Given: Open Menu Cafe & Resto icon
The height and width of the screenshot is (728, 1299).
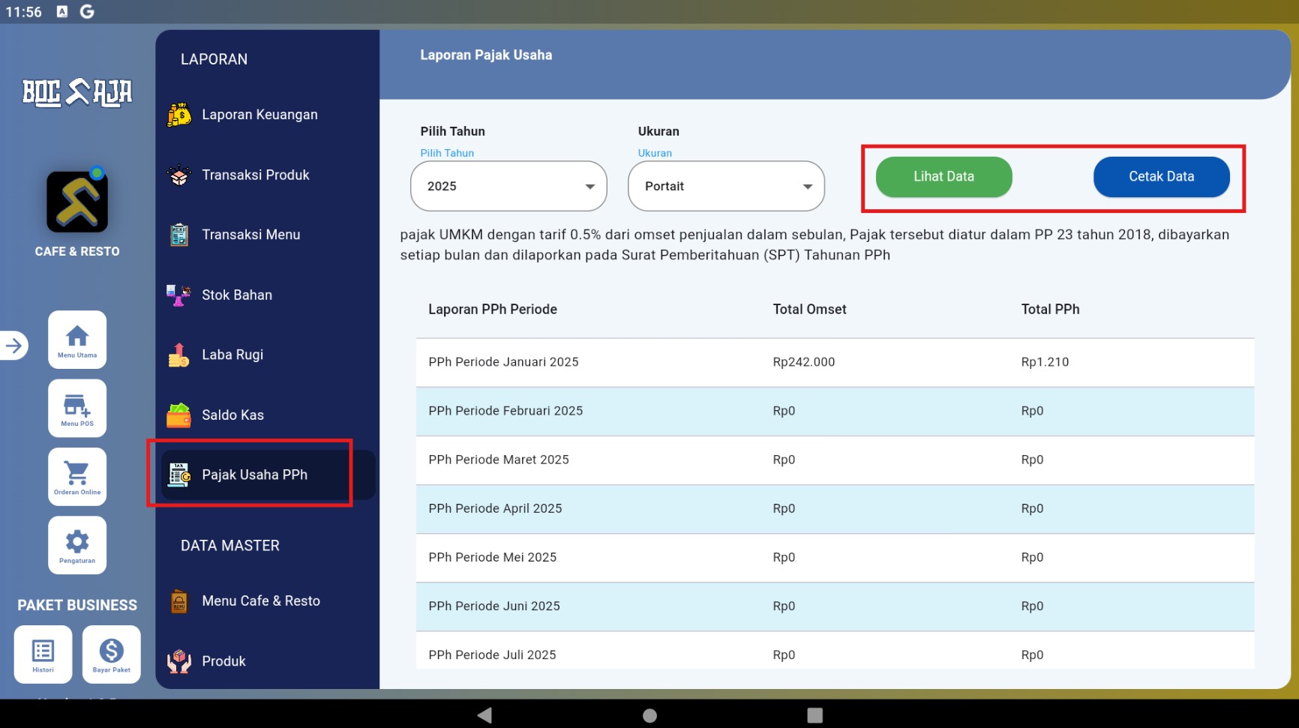Looking at the screenshot, I should (179, 601).
